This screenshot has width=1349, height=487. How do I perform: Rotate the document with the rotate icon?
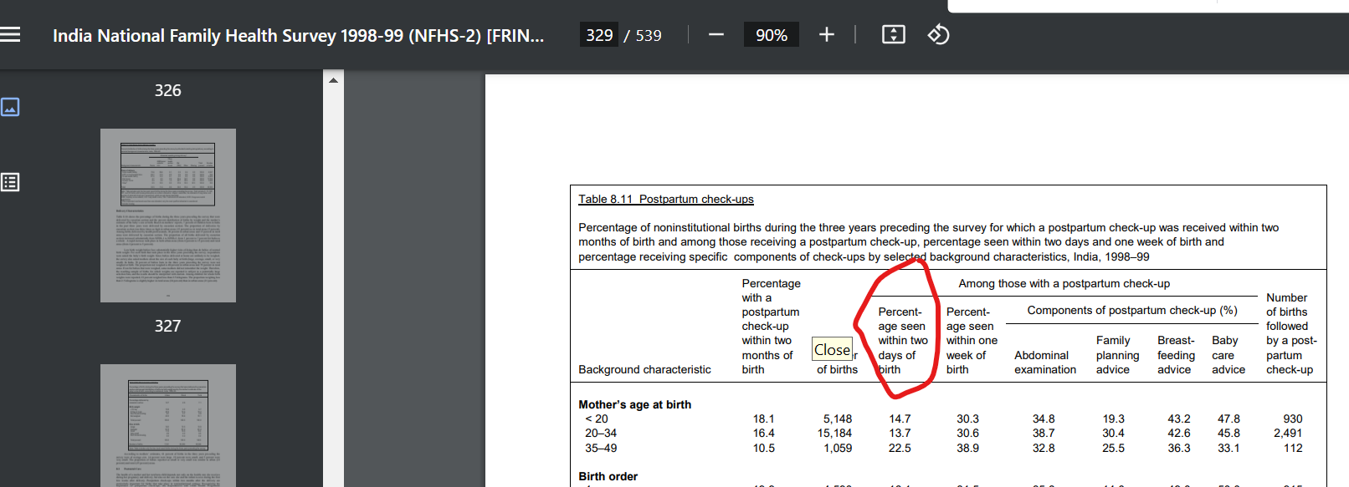pos(938,35)
